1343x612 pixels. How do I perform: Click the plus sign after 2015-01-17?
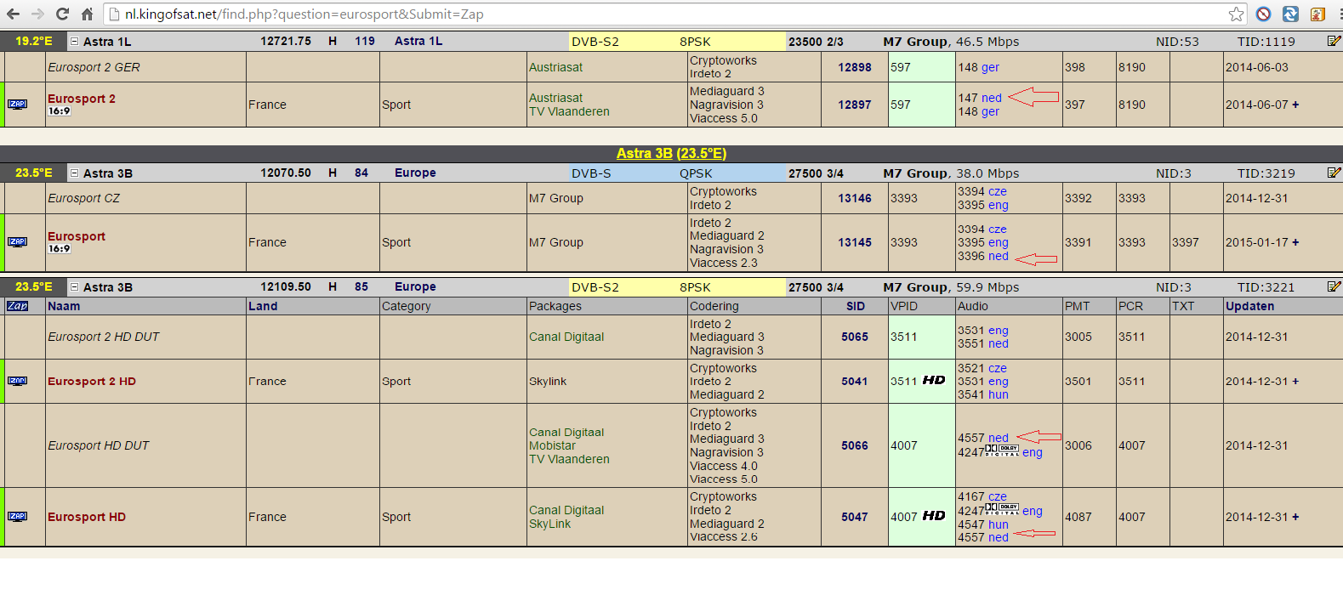(1295, 242)
